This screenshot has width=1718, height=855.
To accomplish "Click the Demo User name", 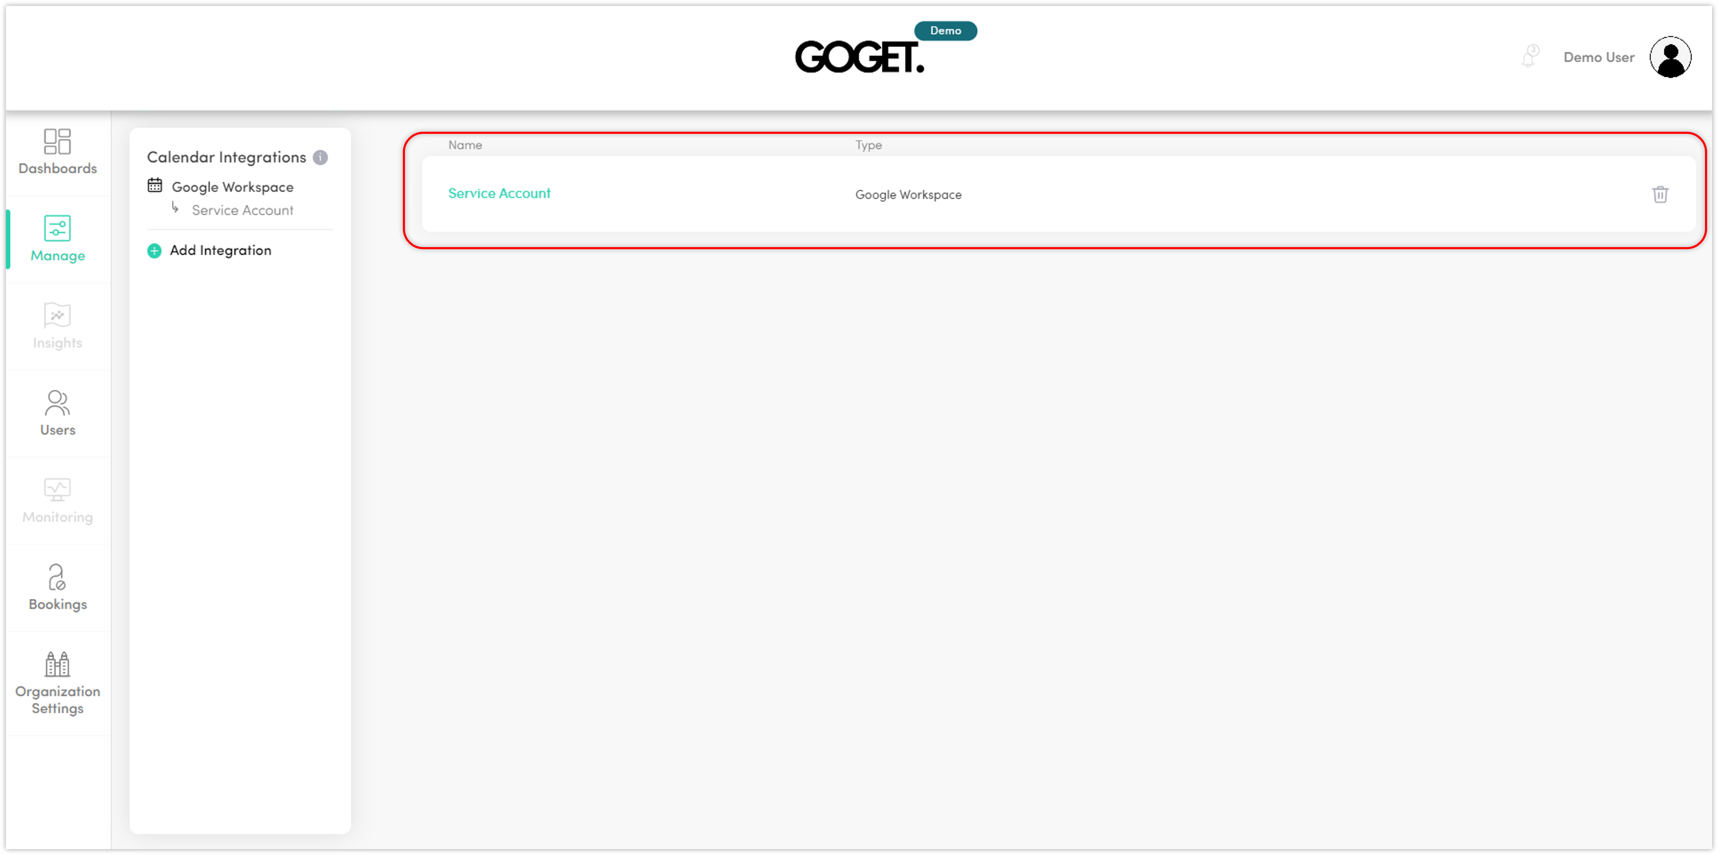I will (1599, 57).
